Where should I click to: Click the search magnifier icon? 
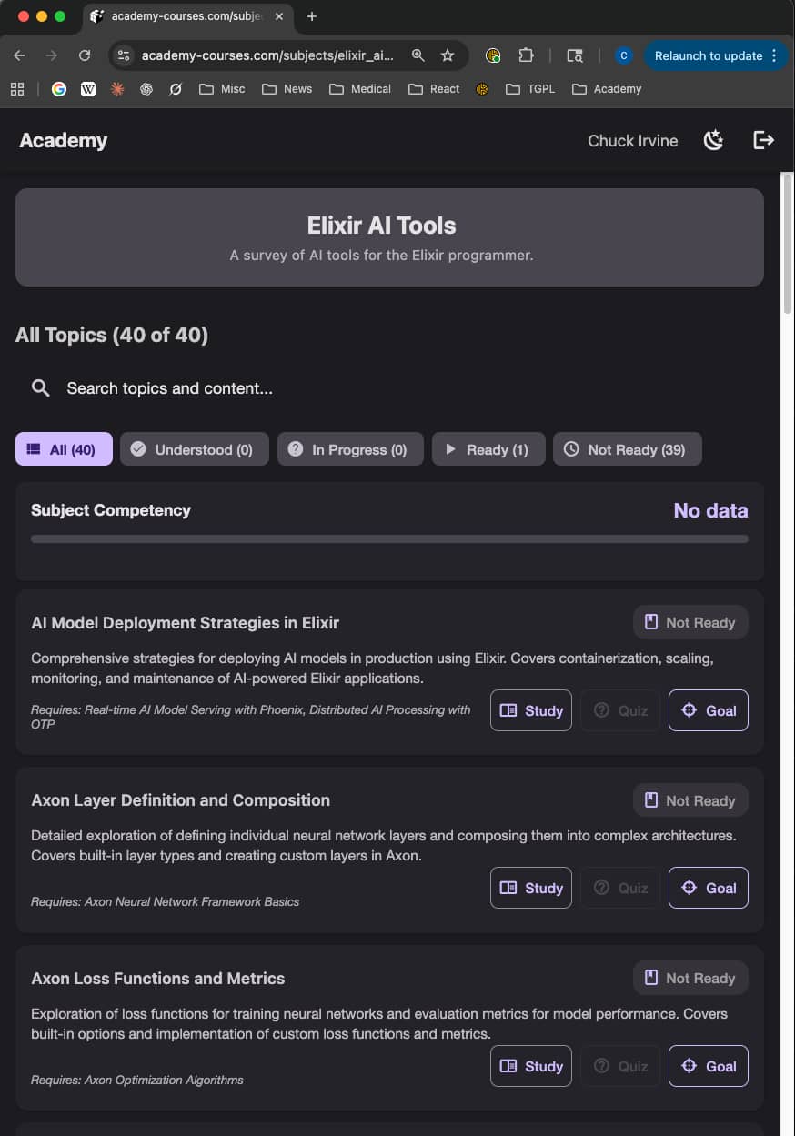click(40, 388)
